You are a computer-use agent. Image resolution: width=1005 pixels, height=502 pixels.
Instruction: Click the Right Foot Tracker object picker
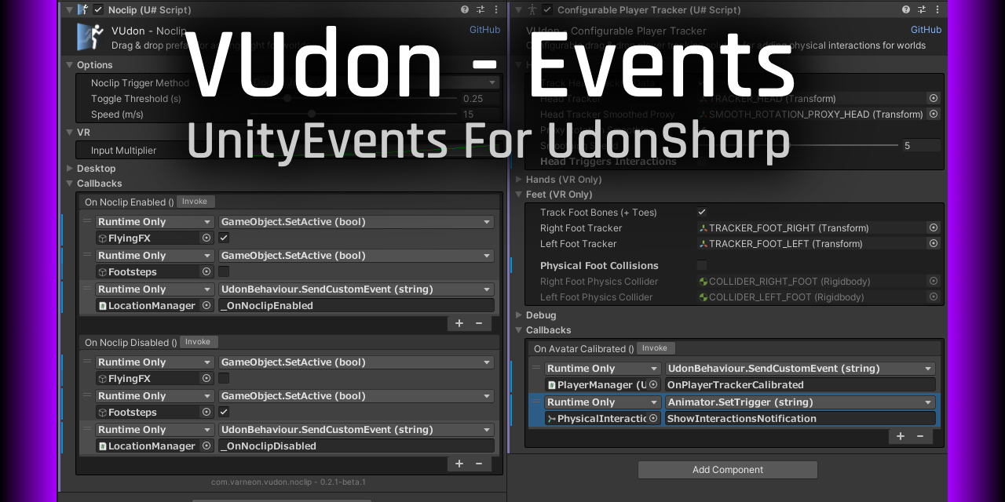[934, 227]
